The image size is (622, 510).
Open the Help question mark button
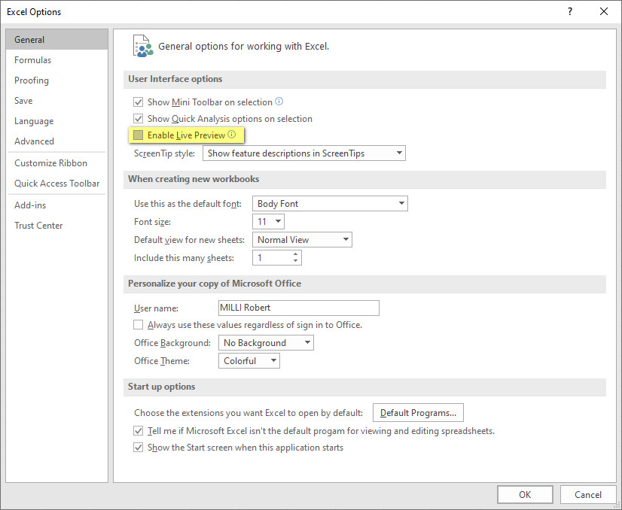(x=570, y=11)
